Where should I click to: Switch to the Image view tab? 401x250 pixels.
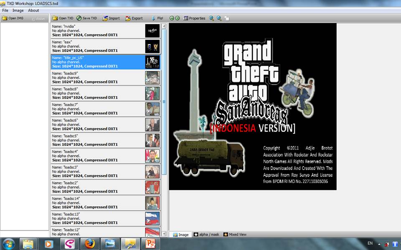coord(180,235)
